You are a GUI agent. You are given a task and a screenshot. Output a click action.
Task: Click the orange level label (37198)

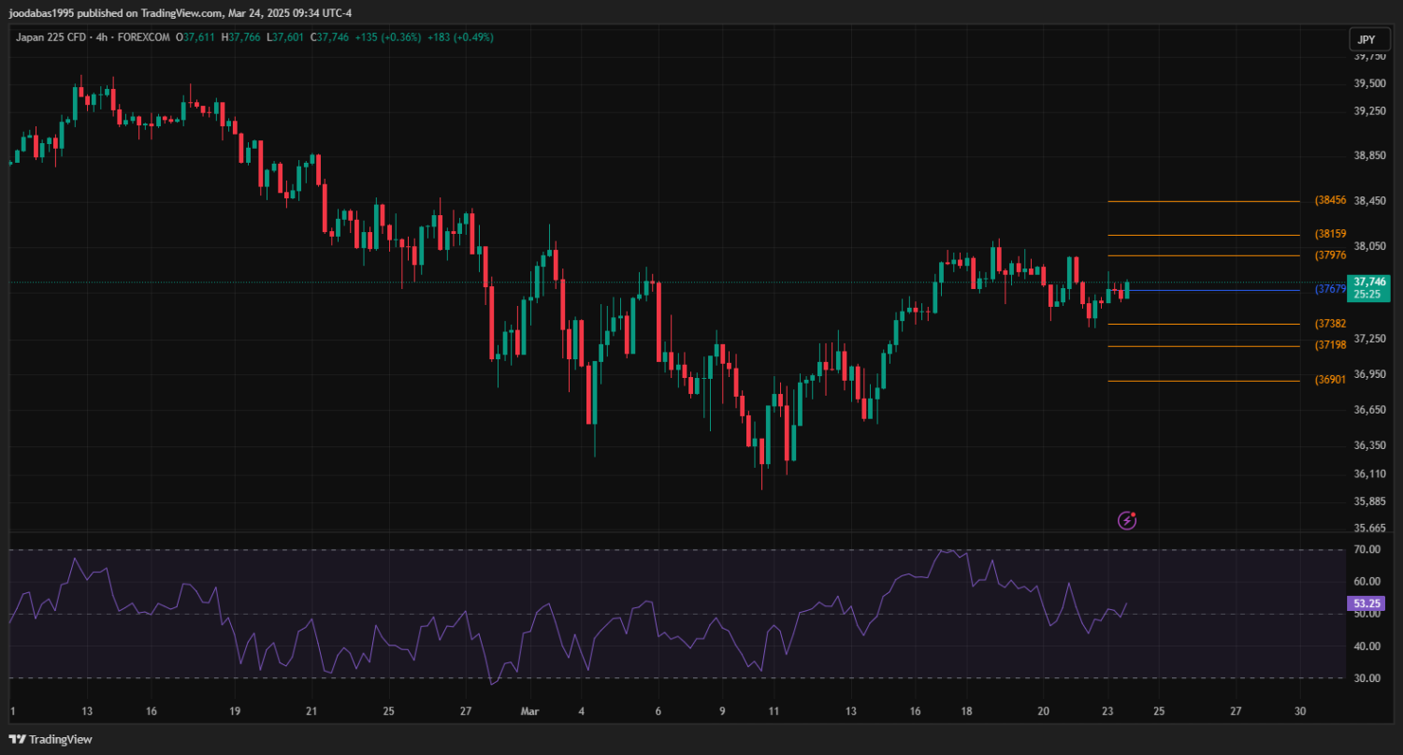pyautogui.click(x=1330, y=345)
